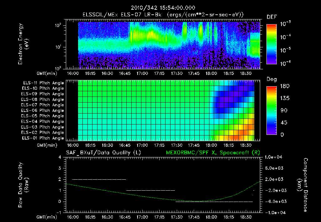Click the 2.0e+03 component distance tick
Screen dimensions: 321x222
(x=274, y=179)
